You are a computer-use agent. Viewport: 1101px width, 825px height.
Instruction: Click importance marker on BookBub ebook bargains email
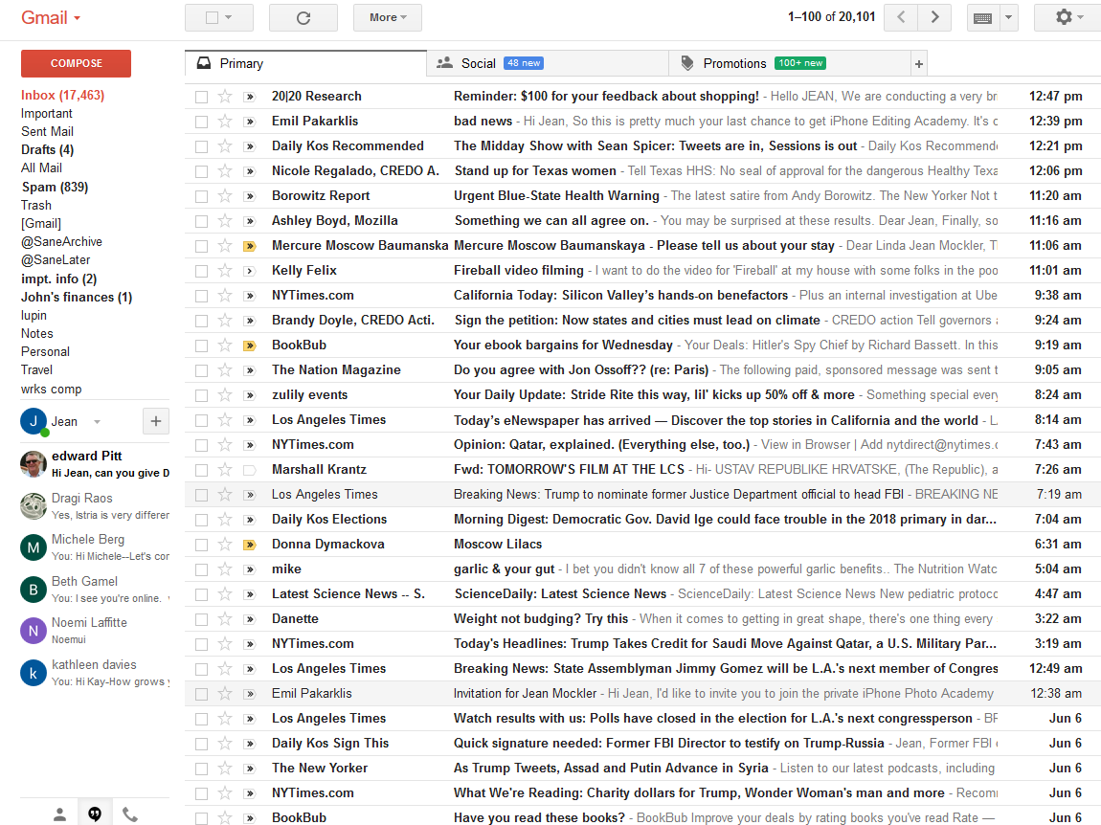(x=249, y=346)
